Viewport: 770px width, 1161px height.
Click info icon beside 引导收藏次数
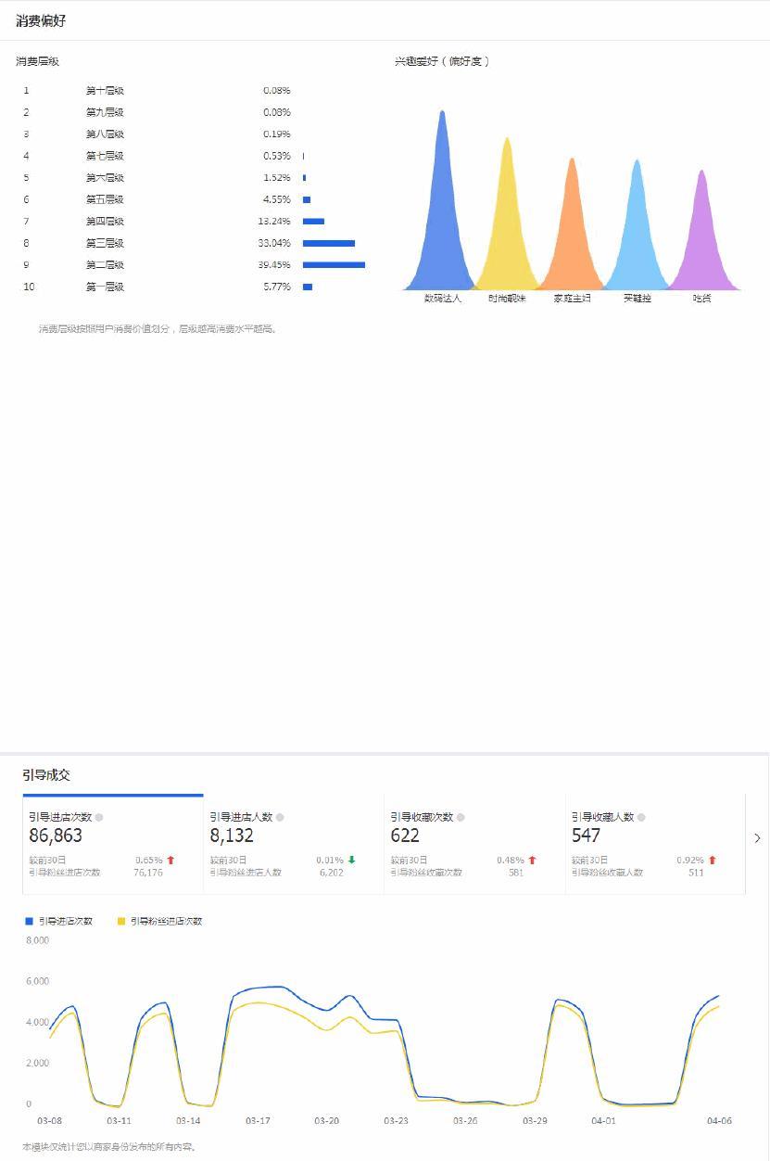coord(461,817)
